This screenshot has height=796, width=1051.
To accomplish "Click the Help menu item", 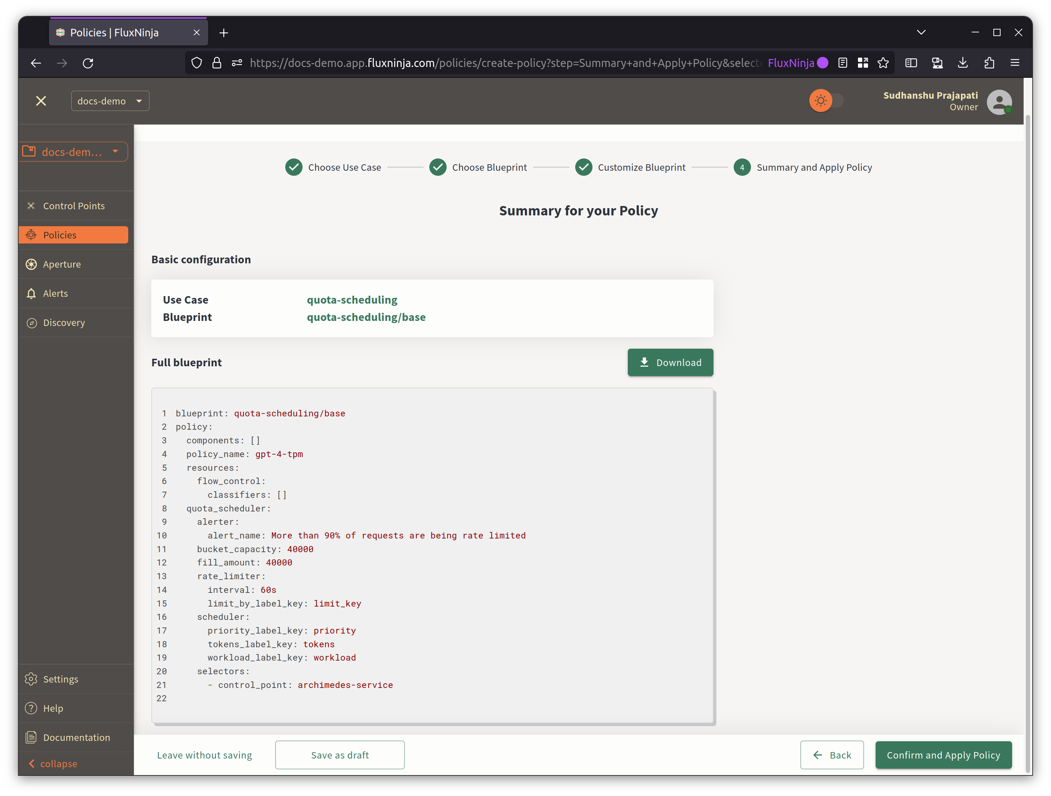I will pos(53,708).
